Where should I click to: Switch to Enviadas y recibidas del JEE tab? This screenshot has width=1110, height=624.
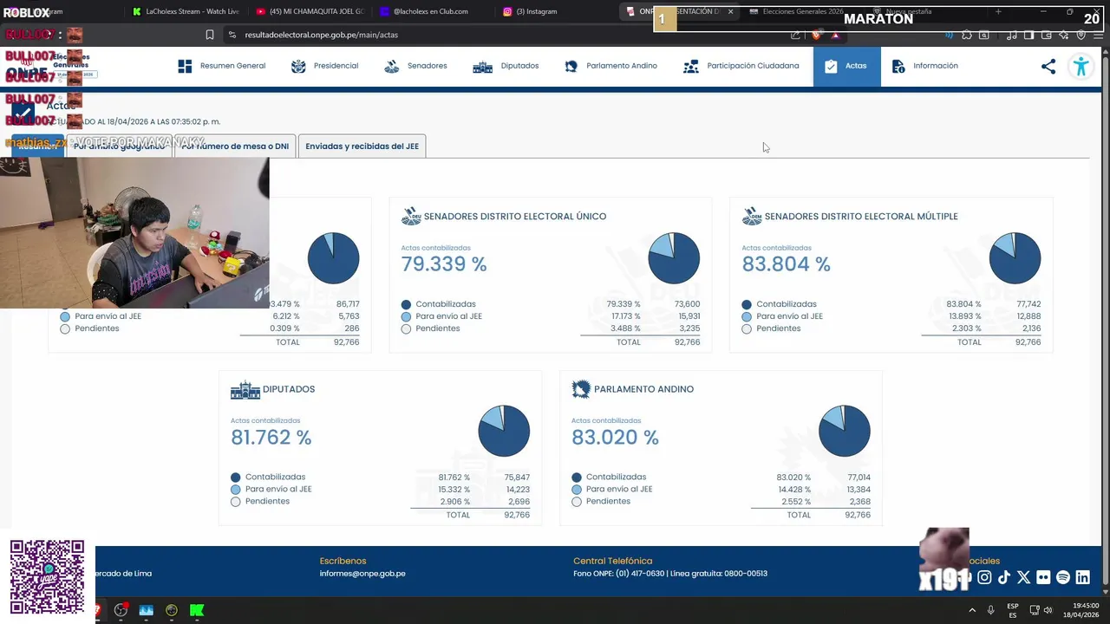362,146
